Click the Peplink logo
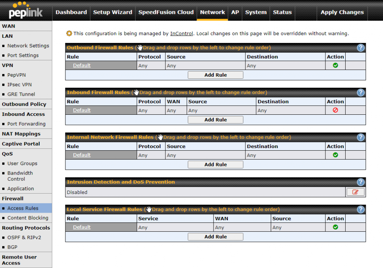 [26, 10]
